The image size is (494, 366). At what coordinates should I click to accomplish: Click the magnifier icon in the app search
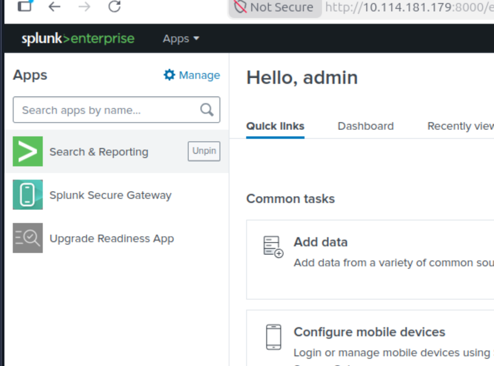click(207, 110)
